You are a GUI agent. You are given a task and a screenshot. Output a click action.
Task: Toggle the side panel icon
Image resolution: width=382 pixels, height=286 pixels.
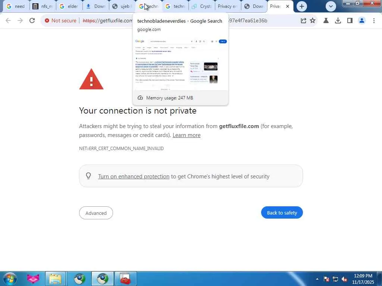(x=350, y=21)
